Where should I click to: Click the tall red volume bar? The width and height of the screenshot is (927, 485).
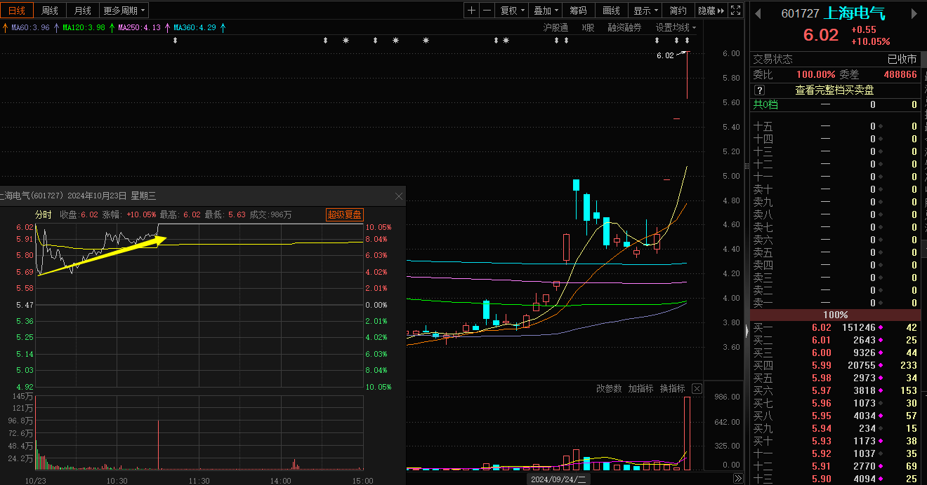[687, 432]
